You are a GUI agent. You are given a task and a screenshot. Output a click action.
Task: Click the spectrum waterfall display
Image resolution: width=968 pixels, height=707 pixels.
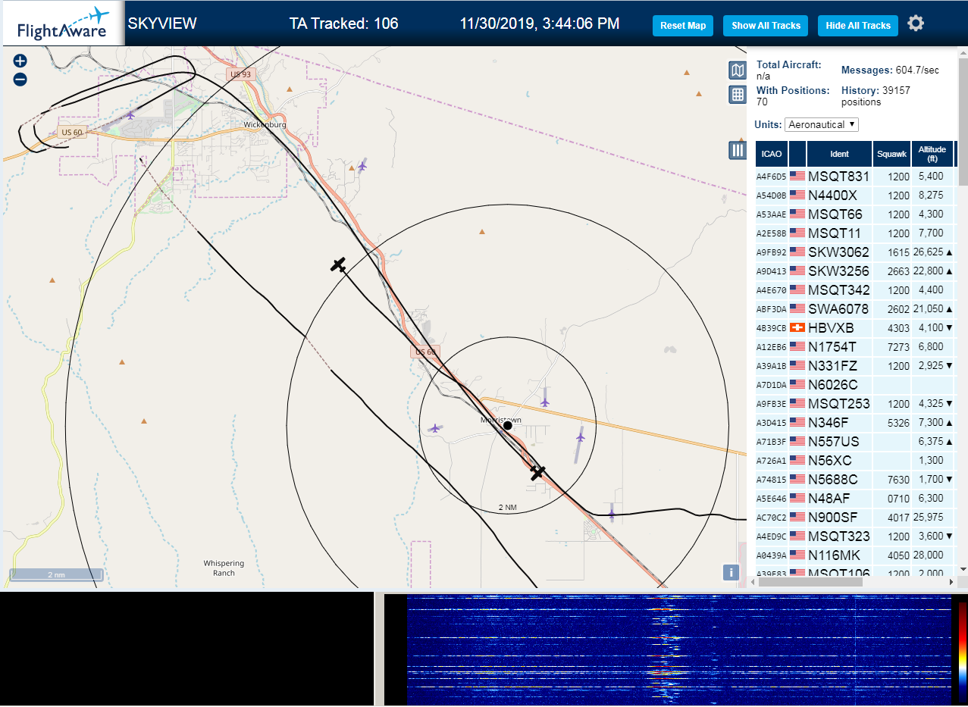678,649
